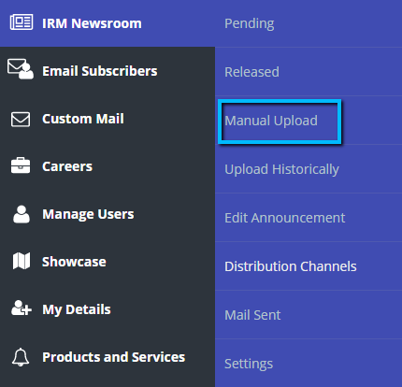Viewport: 402px width, 387px height.
Task: Open the Products and Services label
Action: coord(114,357)
